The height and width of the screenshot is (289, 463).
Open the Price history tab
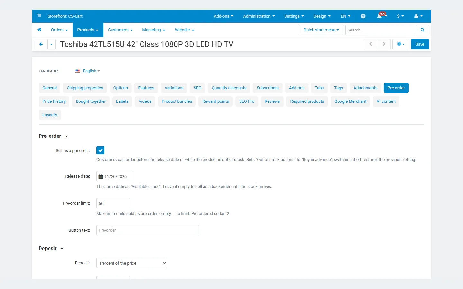click(54, 101)
